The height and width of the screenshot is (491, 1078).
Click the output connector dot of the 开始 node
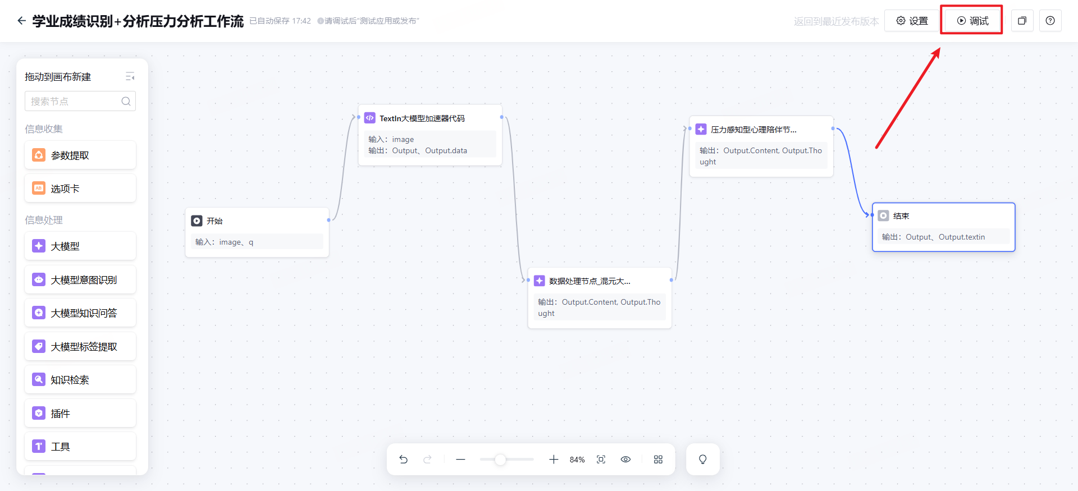329,220
